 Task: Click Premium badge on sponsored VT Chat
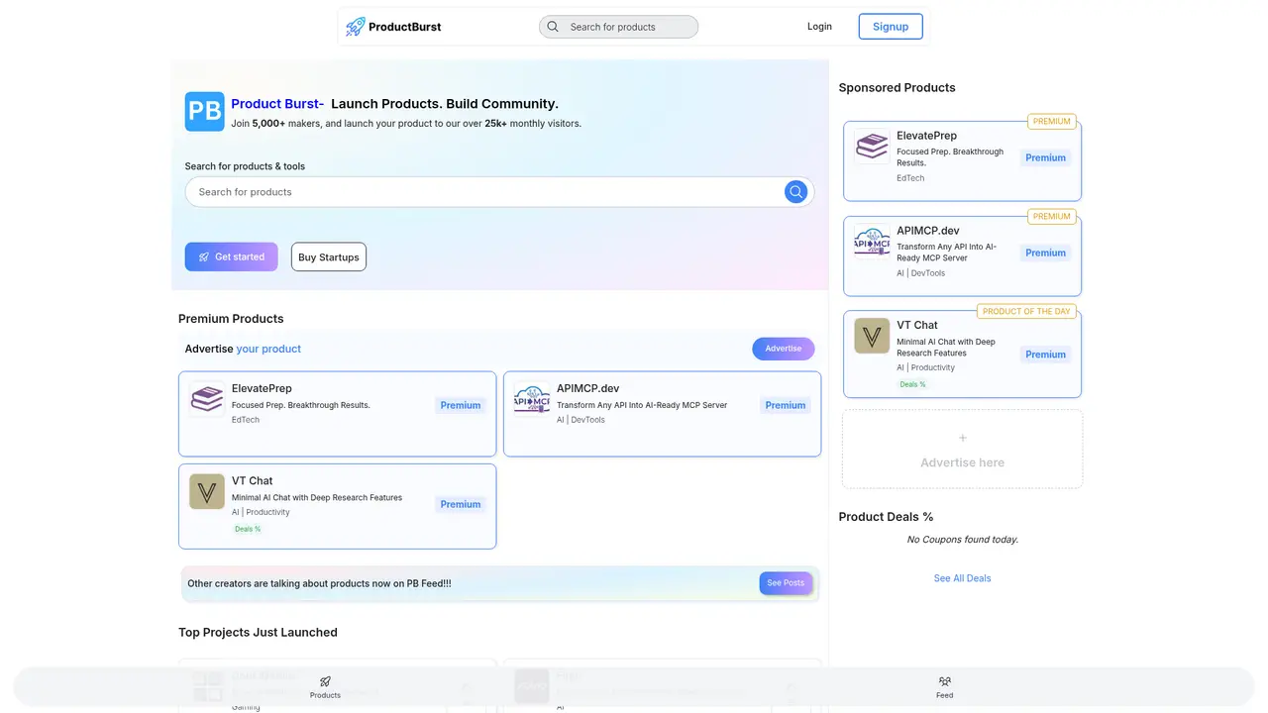[1046, 355]
